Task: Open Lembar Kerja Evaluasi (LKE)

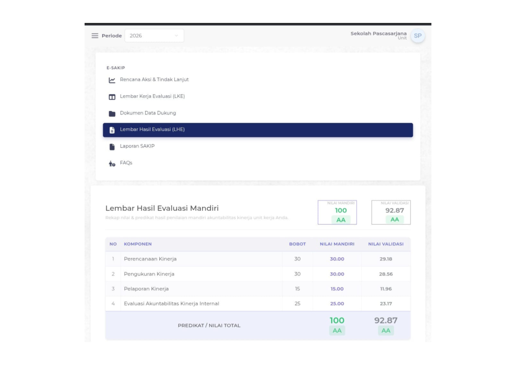Action: click(152, 96)
